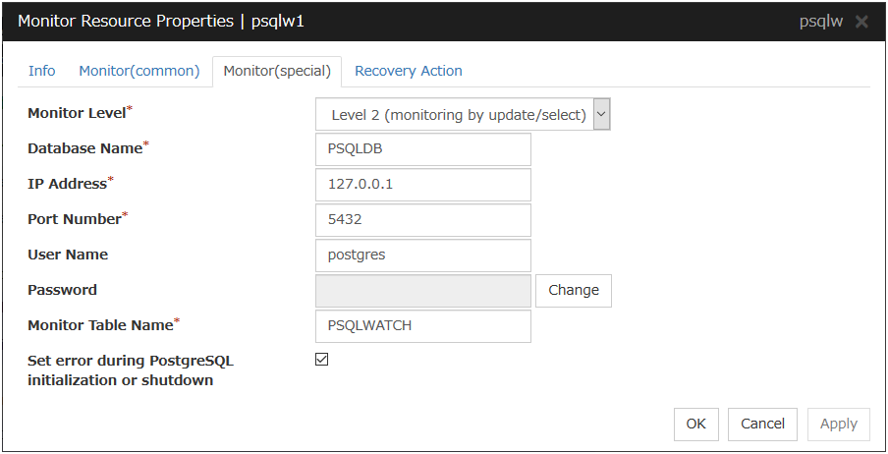Focus the IP Address field with 127.0.0.1
Viewport: 888px width, 454px height.
(423, 185)
